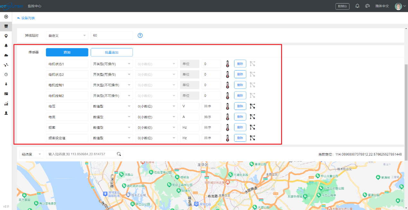This screenshot has height=210, width=408.
Task: Click the thermometer icon for 电压 sensor
Action: 228,106
